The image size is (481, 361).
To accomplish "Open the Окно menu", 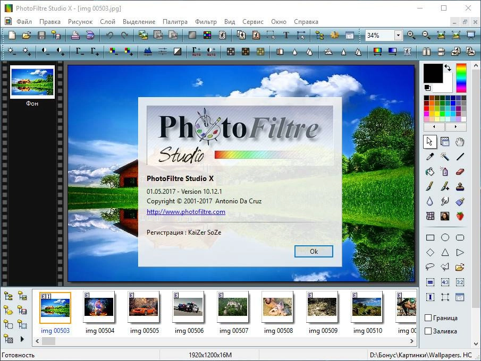I will point(279,22).
